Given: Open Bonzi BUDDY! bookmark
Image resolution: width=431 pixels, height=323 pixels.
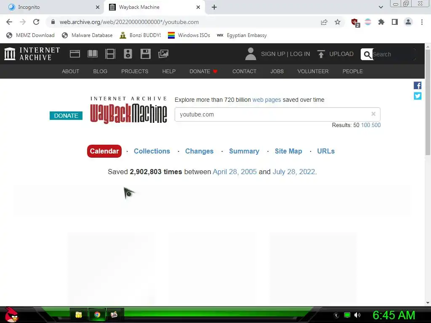Looking at the screenshot, I should pyautogui.click(x=140, y=35).
